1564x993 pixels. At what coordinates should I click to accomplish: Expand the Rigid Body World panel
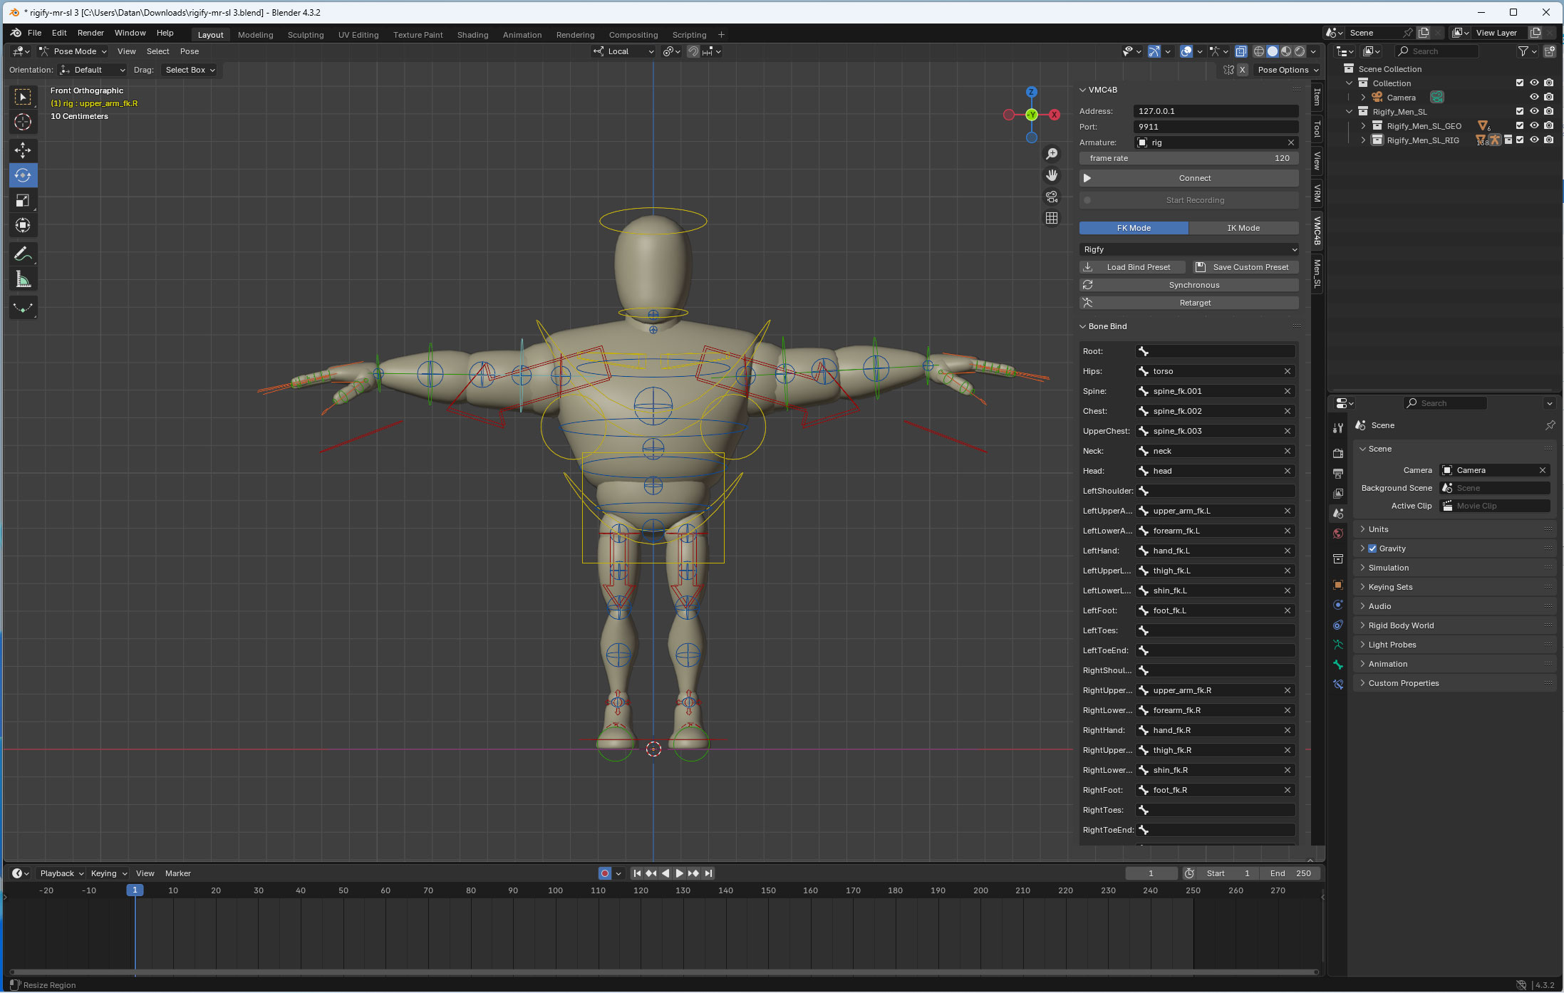pos(1401,625)
